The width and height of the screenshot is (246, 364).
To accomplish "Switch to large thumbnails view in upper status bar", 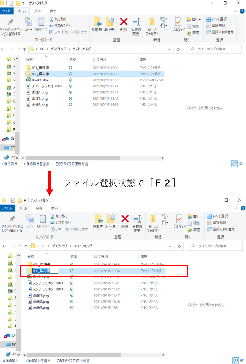I will click(241, 164).
